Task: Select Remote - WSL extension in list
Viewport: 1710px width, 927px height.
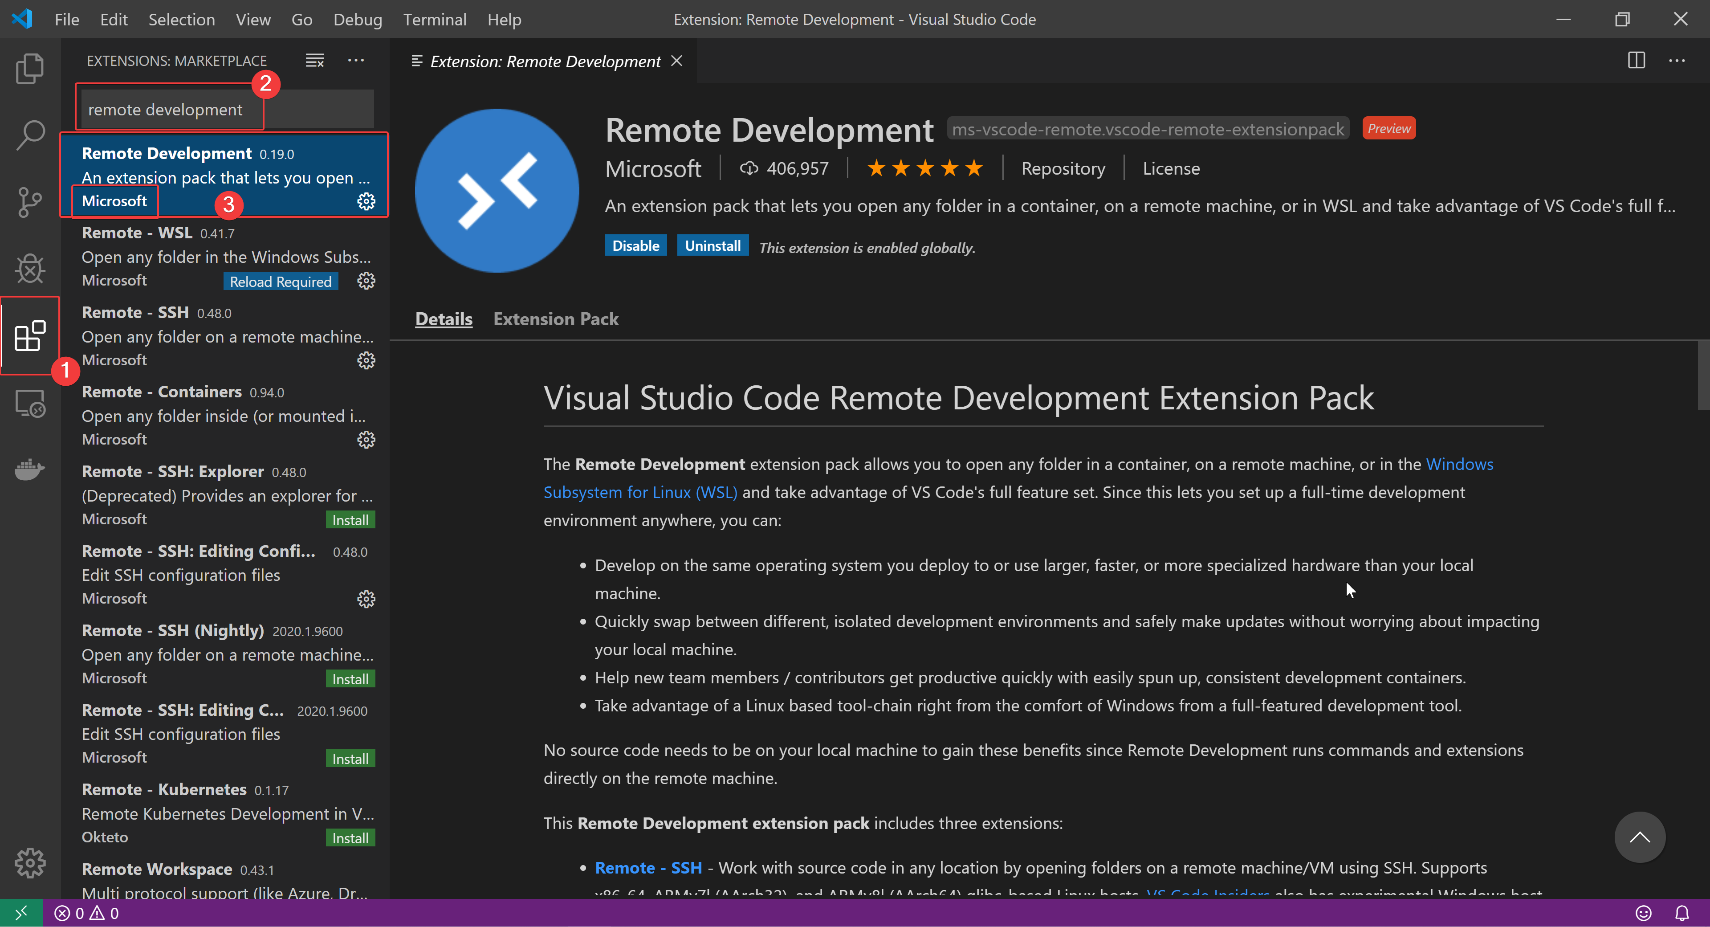Action: point(224,256)
